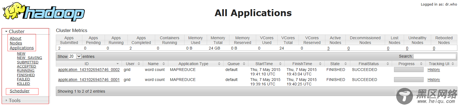Viewport: 461px width, 106px height.
Task: Sort table by ID column
Action: pos(88,64)
